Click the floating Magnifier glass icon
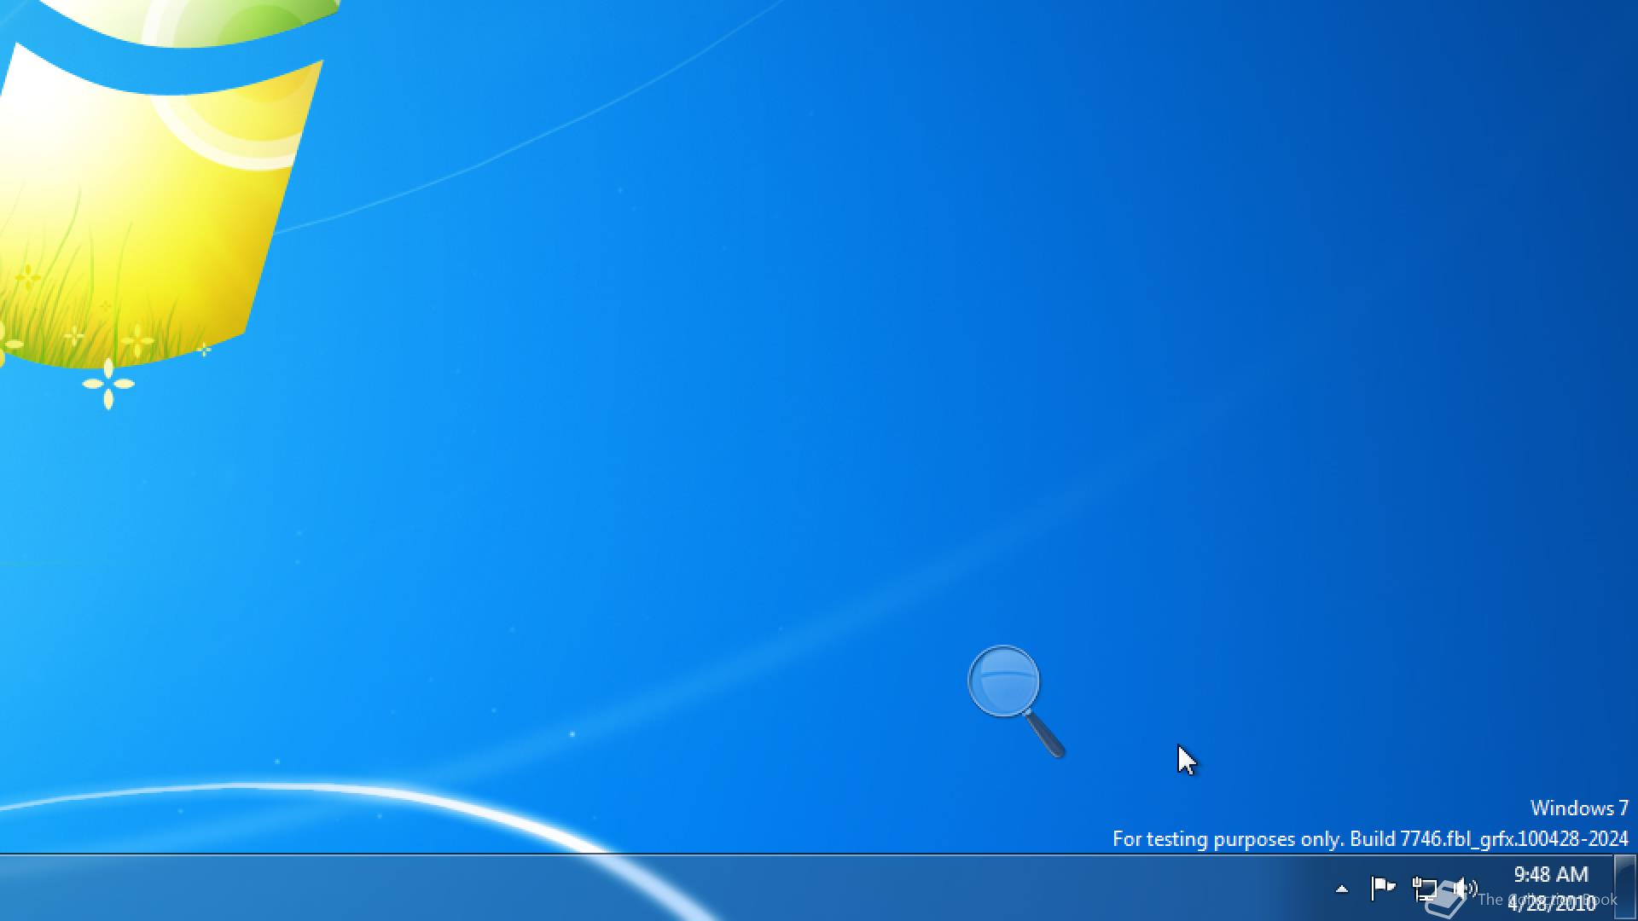The width and height of the screenshot is (1638, 921). (1015, 701)
